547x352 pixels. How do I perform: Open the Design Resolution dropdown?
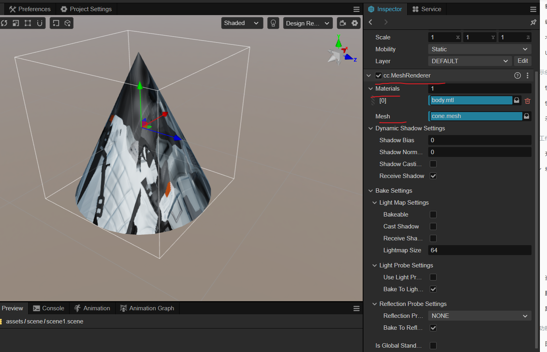click(x=308, y=23)
